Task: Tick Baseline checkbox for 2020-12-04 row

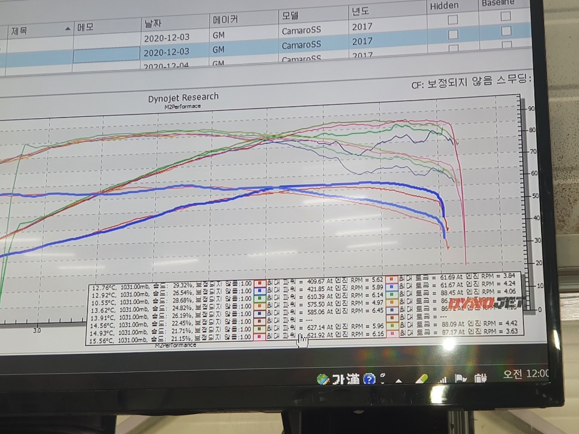Action: tap(507, 45)
